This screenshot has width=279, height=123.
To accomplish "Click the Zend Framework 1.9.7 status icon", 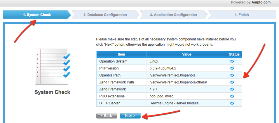I will (x=232, y=89).
